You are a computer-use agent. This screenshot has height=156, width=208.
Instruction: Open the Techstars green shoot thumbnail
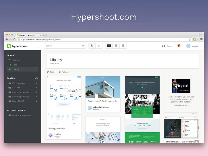point(142,109)
